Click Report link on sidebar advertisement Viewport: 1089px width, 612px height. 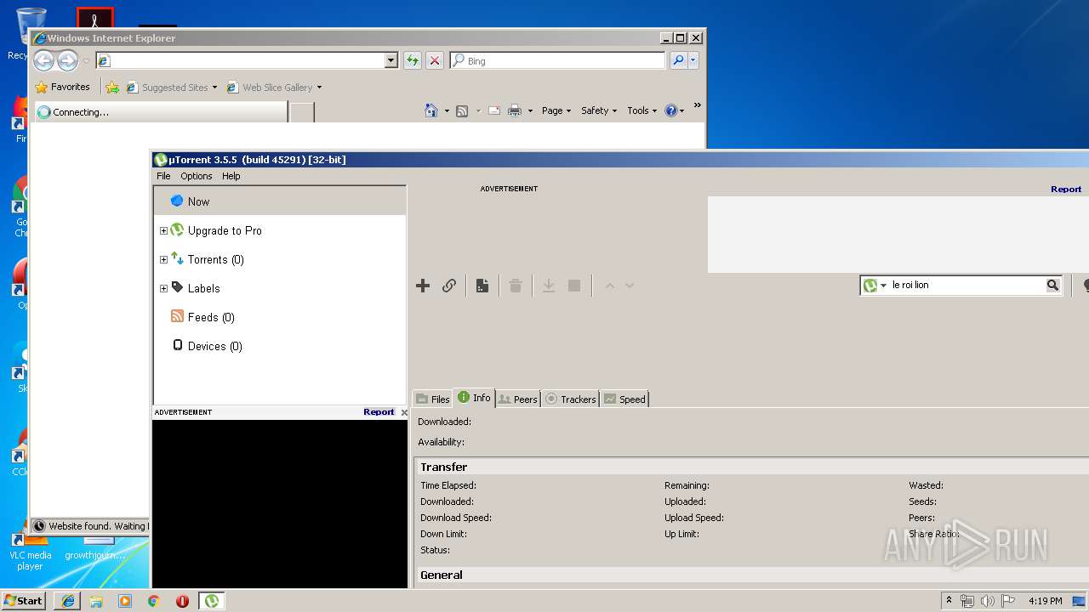379,411
